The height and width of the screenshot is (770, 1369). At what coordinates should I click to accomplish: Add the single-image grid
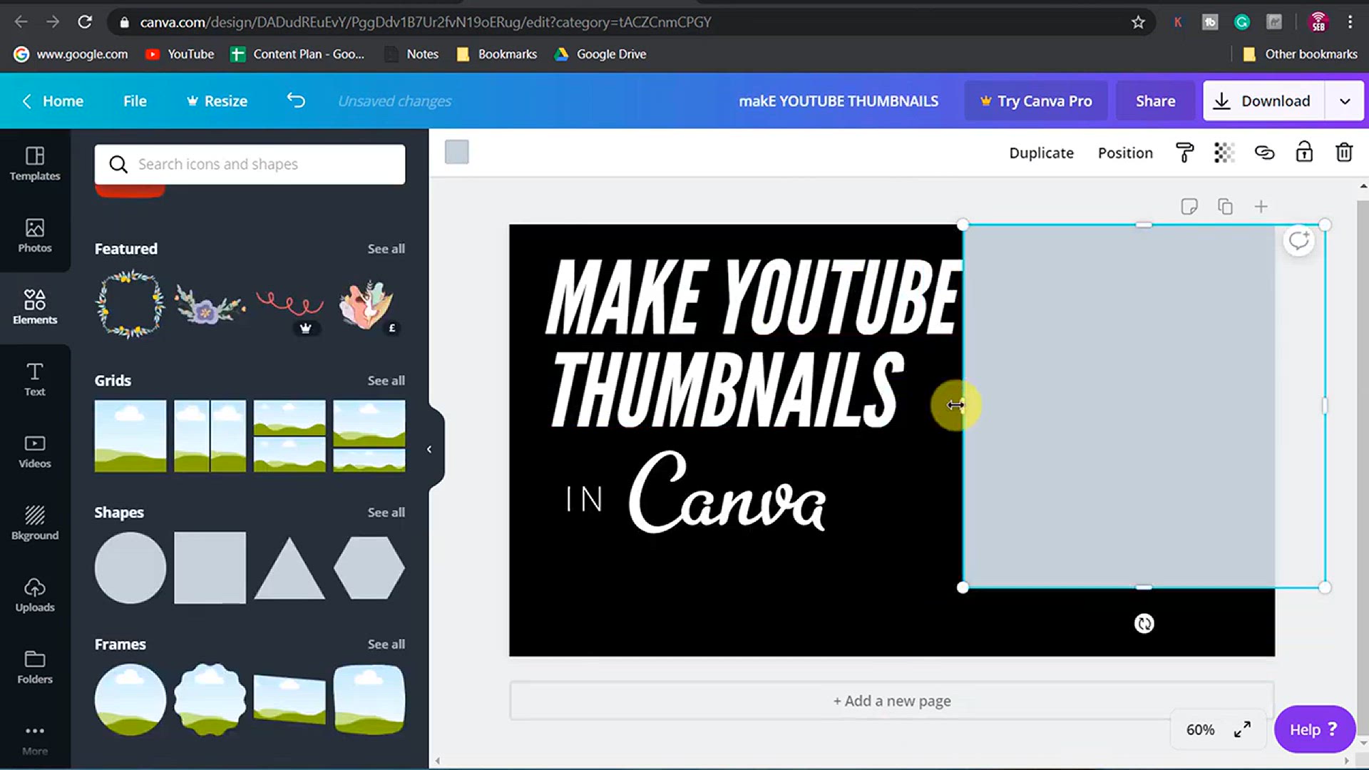(130, 436)
